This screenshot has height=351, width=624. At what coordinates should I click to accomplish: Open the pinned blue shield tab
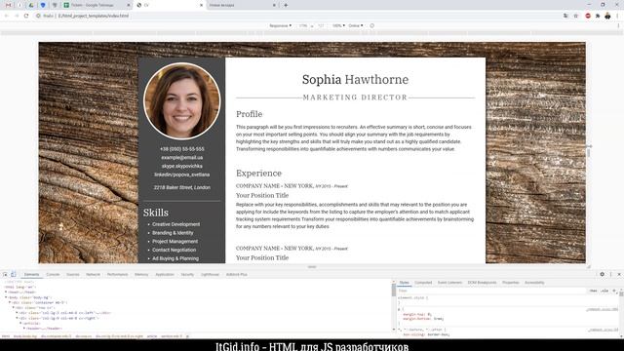[43, 5]
